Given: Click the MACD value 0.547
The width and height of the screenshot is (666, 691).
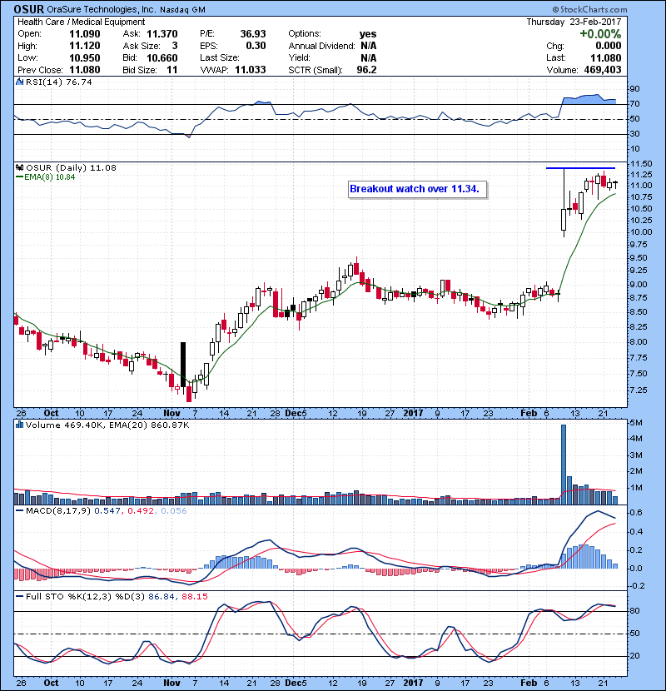Looking at the screenshot, I should [107, 511].
